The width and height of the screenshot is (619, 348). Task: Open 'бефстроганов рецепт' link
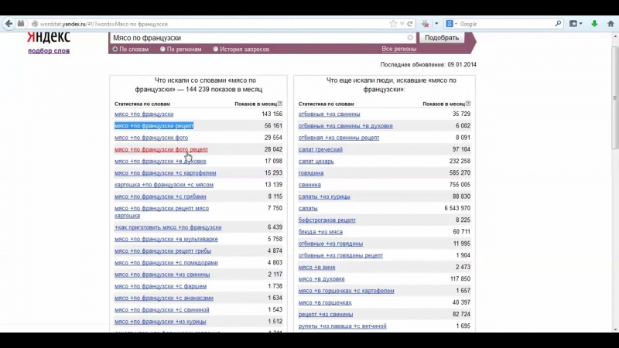pyautogui.click(x=327, y=220)
